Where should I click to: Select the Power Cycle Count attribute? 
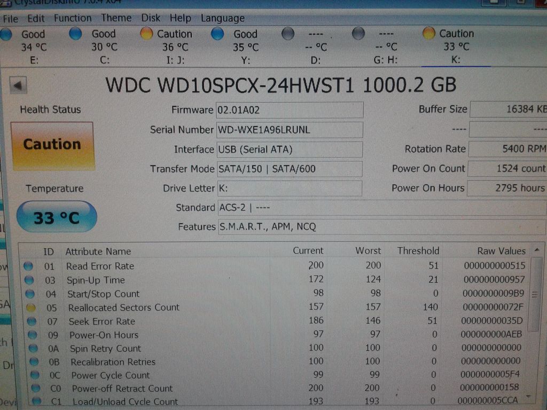coord(111,375)
